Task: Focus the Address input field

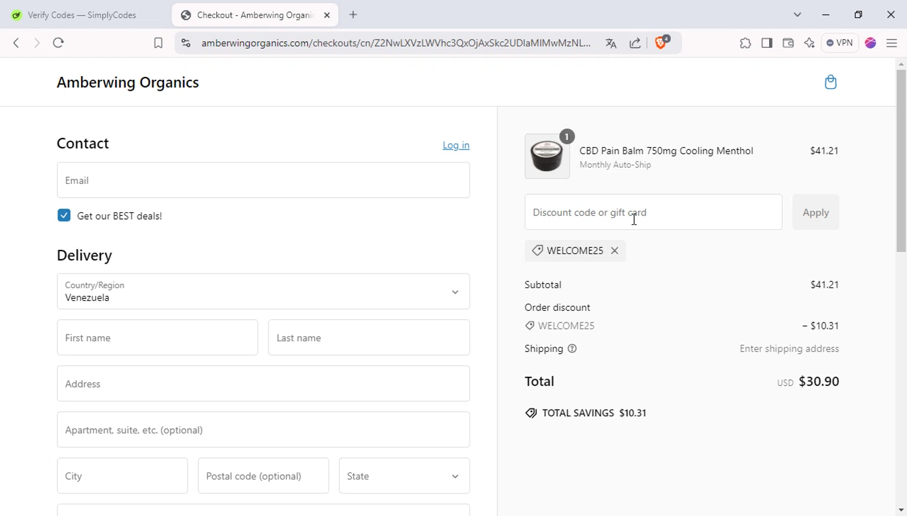Action: click(263, 384)
